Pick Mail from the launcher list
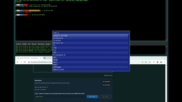The image size is (182, 102). point(90,62)
